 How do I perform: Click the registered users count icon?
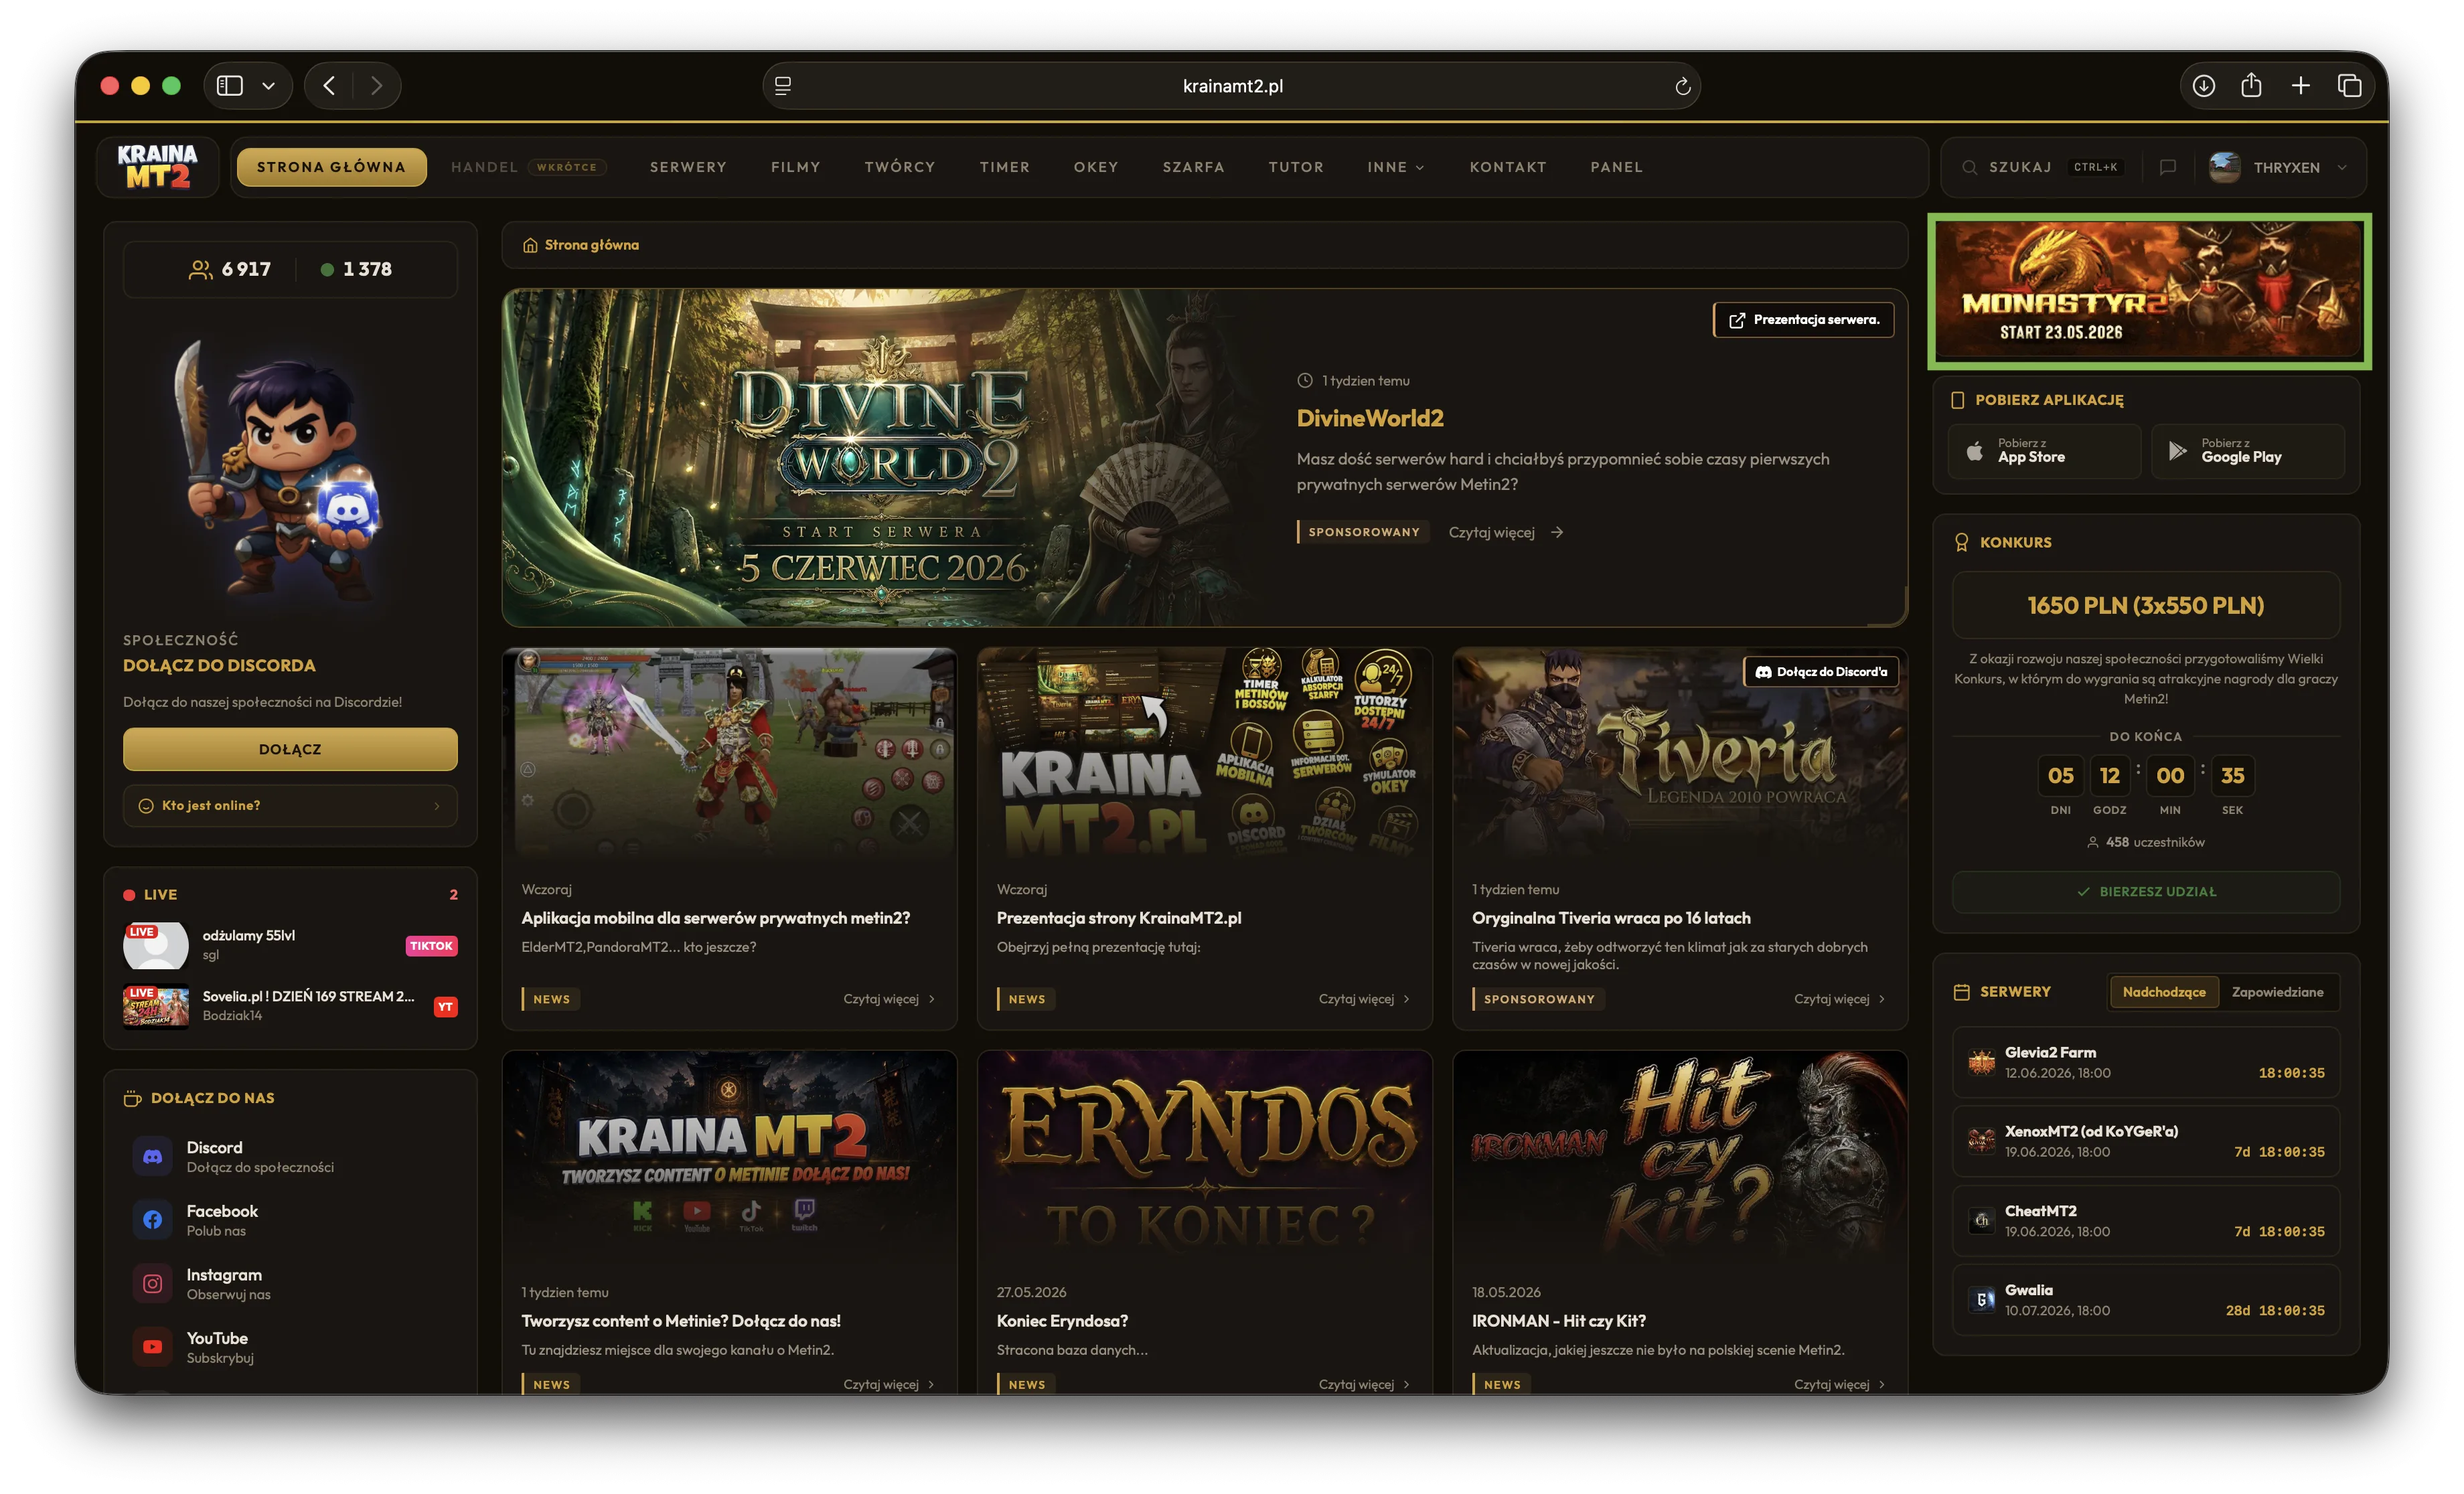[200, 269]
